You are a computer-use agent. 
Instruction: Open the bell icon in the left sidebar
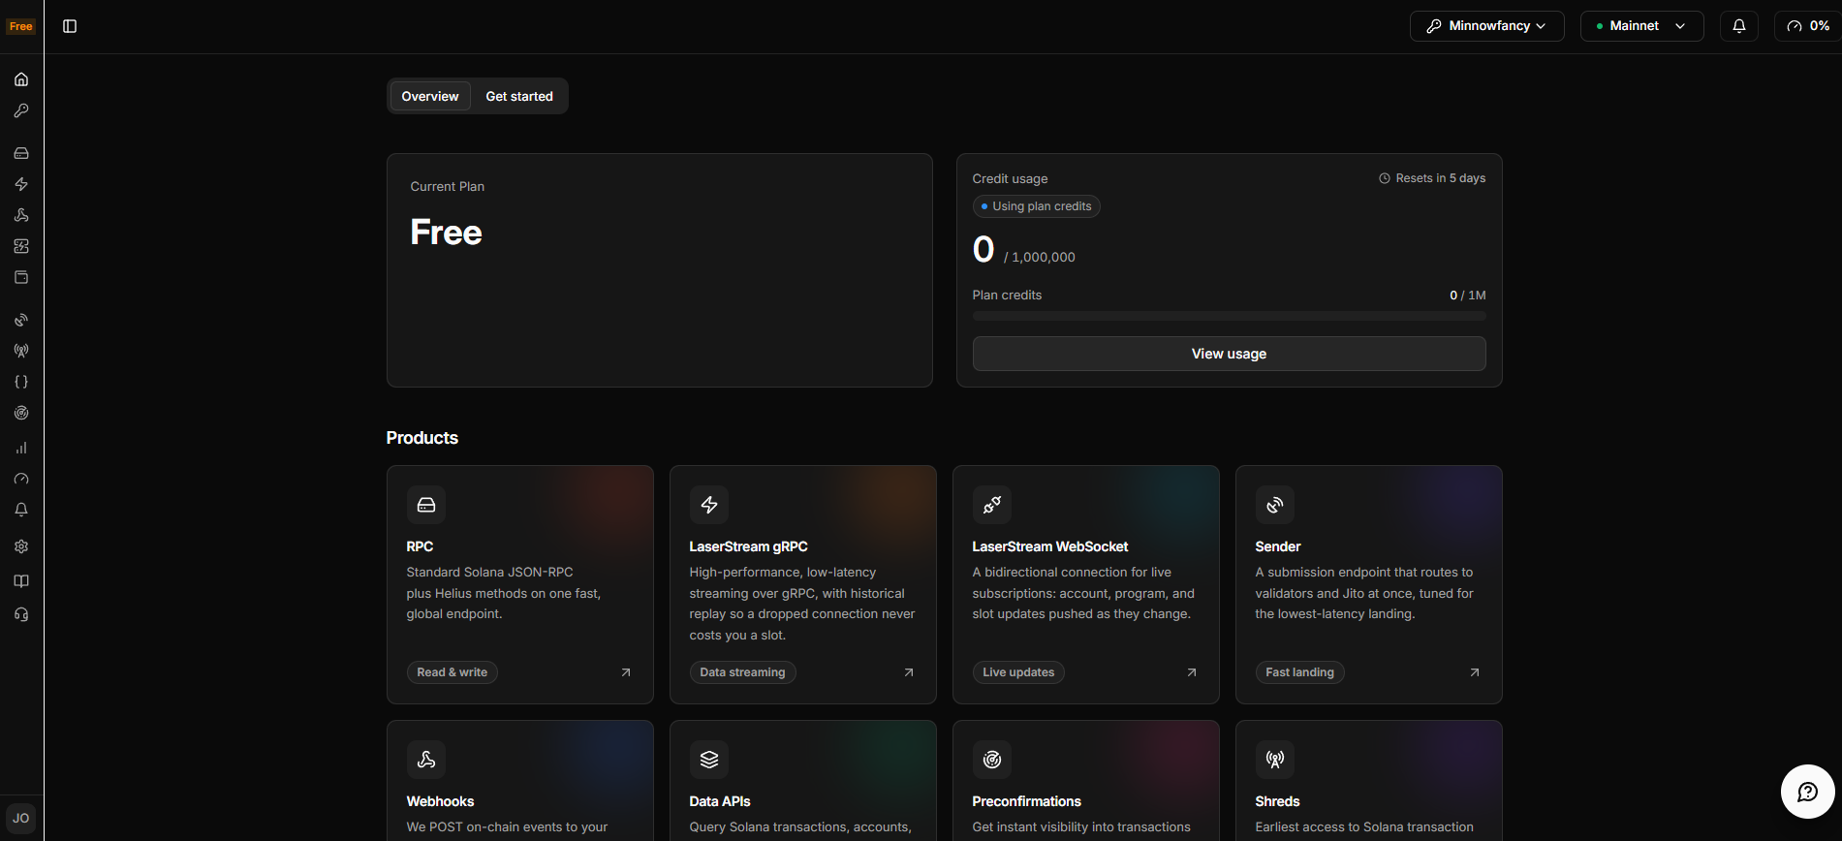21,510
